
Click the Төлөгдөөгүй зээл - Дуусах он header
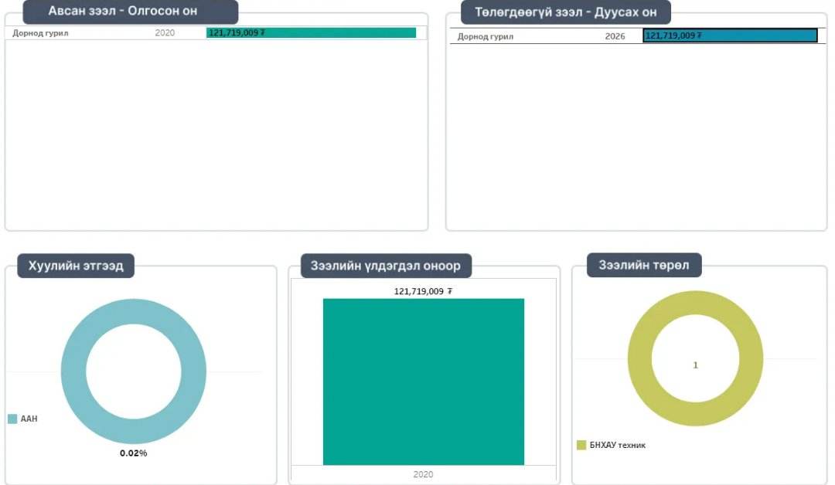565,12
